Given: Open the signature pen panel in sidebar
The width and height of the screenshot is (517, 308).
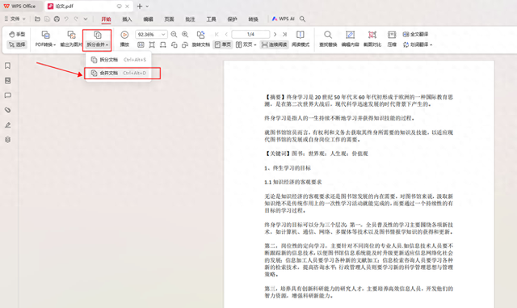Looking at the screenshot, I should point(8,124).
